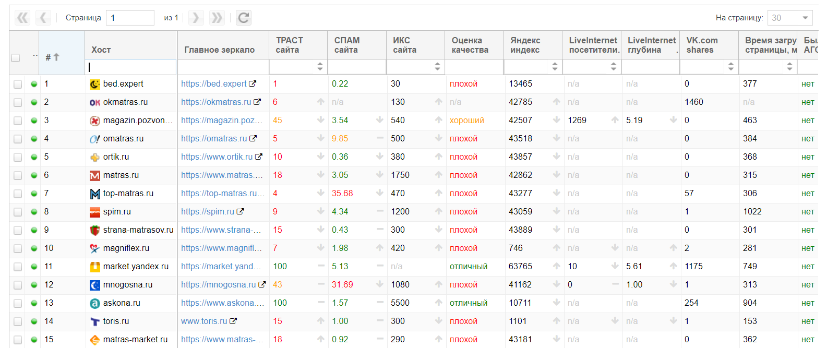Open external link icon for bed.expert
Image resolution: width=827 pixels, height=348 pixels.
coord(253,83)
